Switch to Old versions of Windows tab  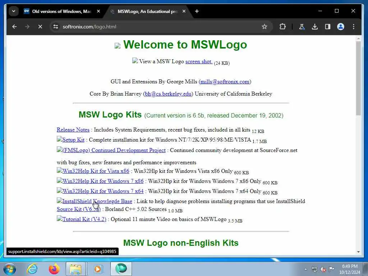click(x=62, y=11)
